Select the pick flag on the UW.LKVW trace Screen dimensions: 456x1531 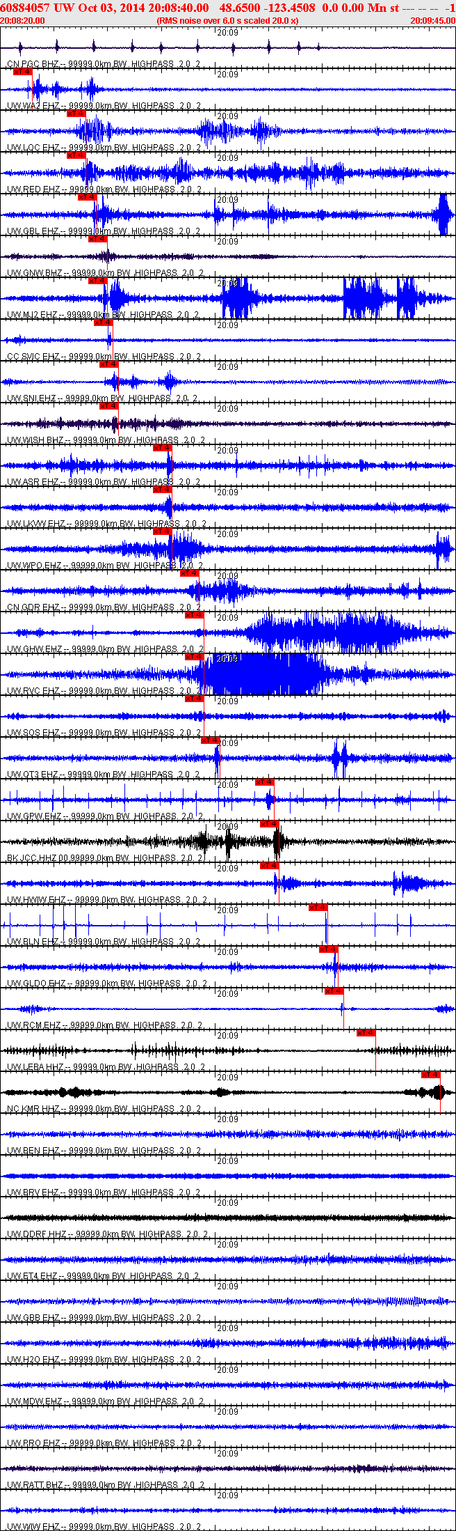[163, 489]
